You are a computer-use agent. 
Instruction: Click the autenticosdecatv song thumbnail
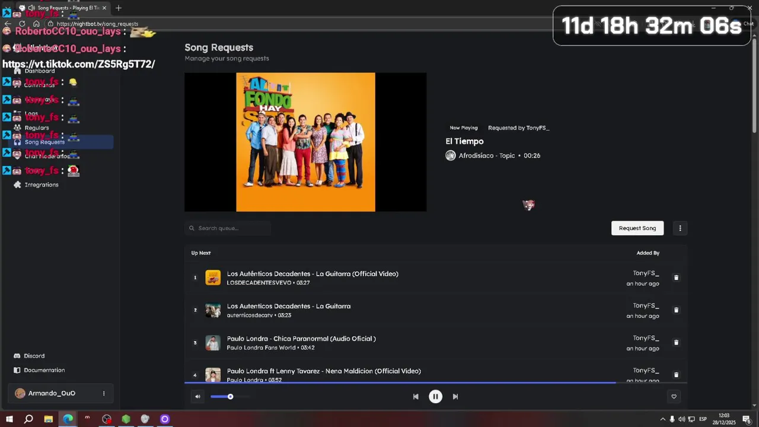(213, 310)
